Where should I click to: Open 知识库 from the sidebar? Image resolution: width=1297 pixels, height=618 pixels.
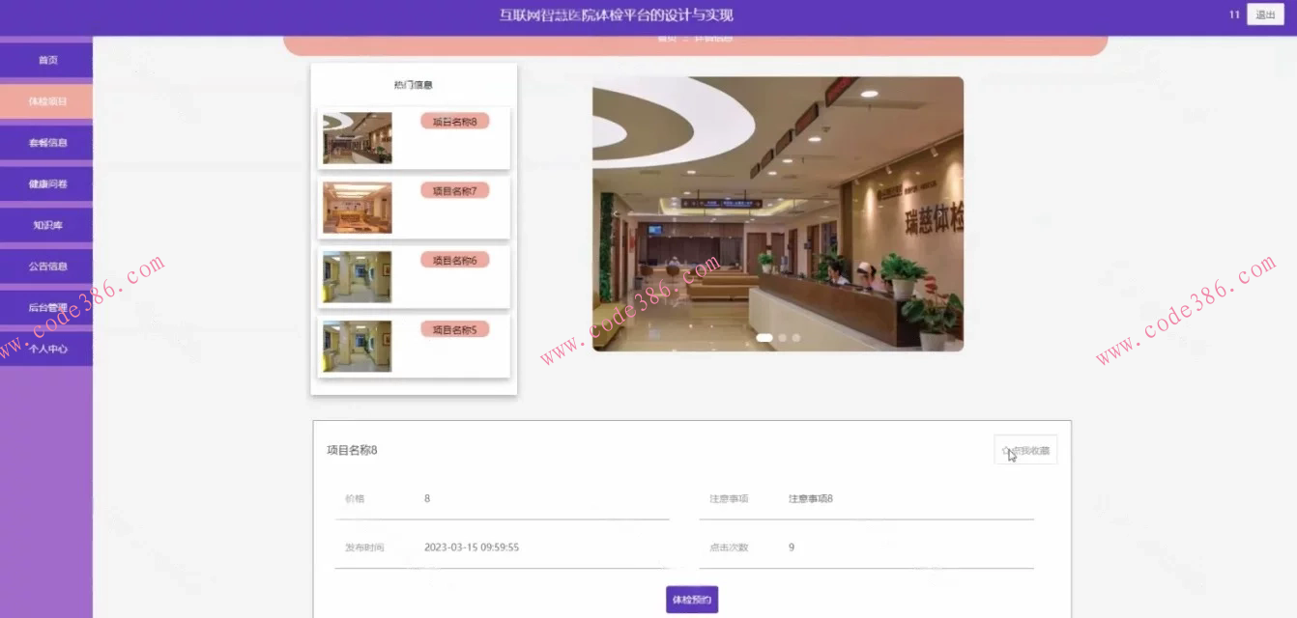click(46, 224)
